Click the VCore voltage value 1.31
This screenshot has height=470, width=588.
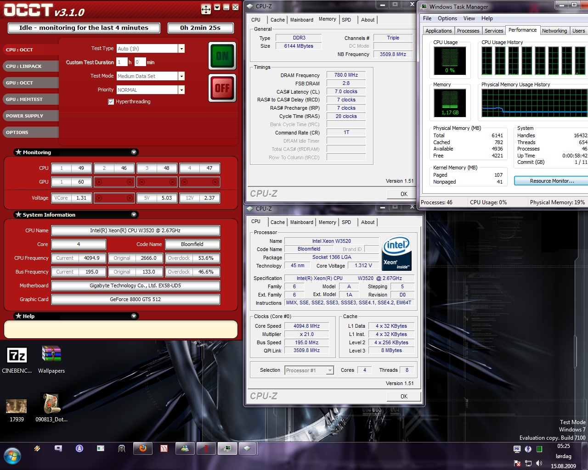tap(81, 198)
